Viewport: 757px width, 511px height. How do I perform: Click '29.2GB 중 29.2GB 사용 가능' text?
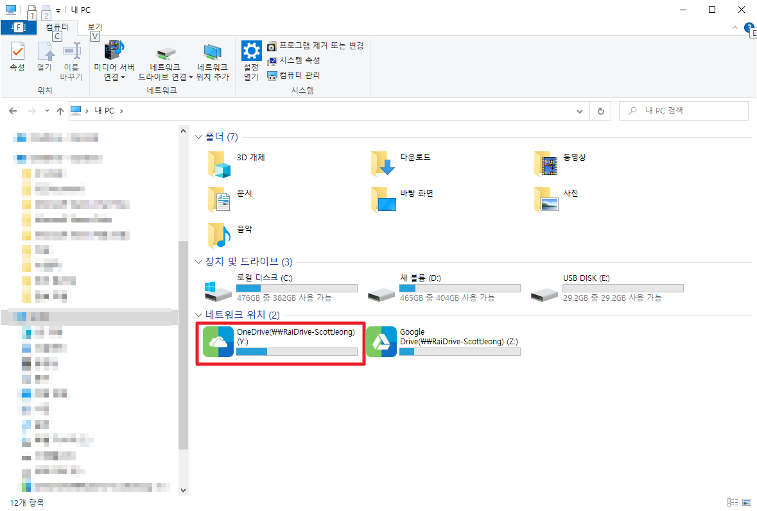point(612,298)
